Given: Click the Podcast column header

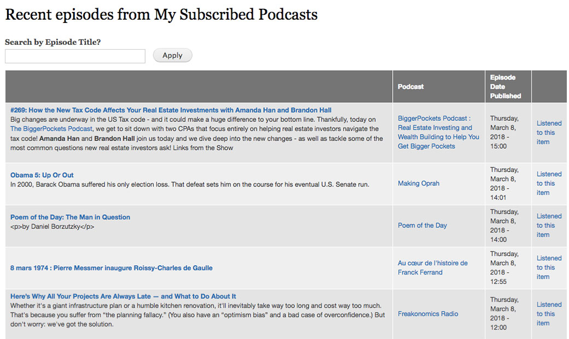Looking at the screenshot, I should point(410,86).
